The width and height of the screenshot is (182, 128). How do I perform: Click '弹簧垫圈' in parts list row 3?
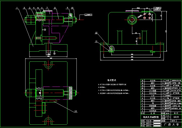153,106
